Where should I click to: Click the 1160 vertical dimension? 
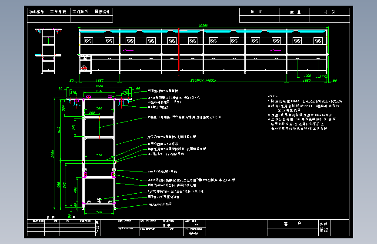pos(59,130)
